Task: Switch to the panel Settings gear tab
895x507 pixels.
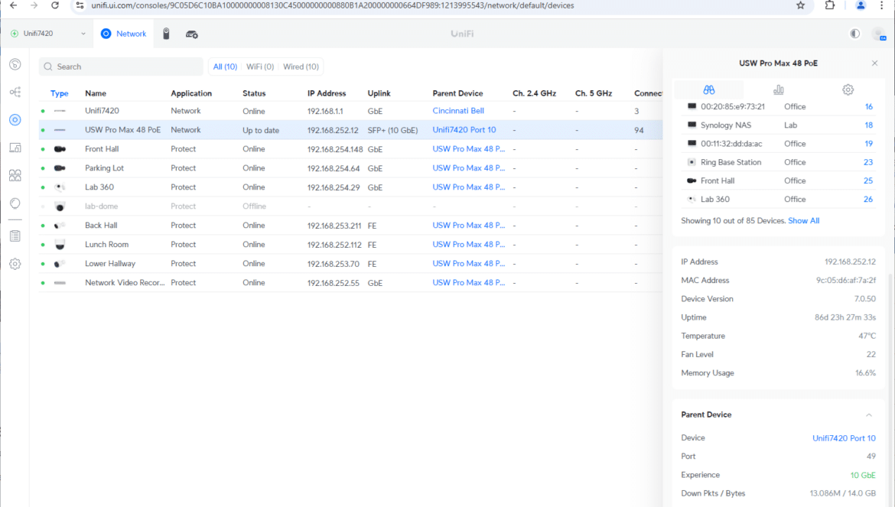Action: coord(848,90)
